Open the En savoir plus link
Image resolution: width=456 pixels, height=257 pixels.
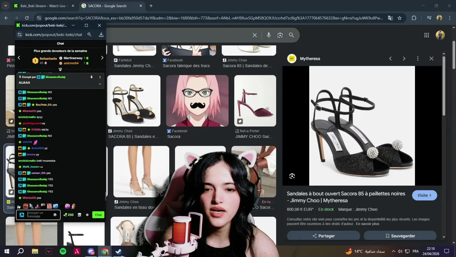(x=367, y=224)
